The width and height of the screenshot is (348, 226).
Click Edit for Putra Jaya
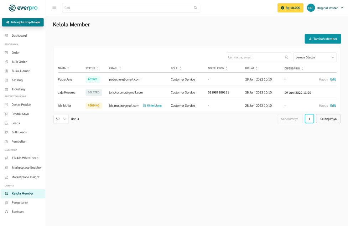pos(333,79)
